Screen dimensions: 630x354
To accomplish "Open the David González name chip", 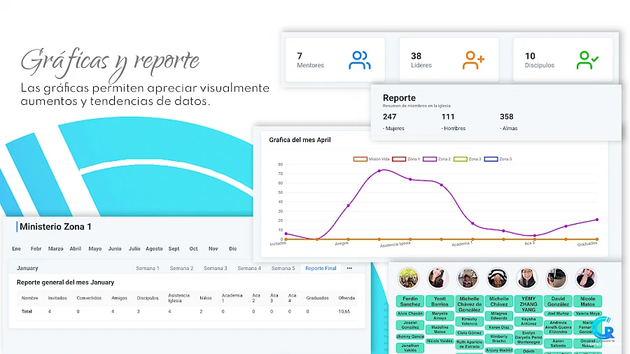I will (x=558, y=302).
